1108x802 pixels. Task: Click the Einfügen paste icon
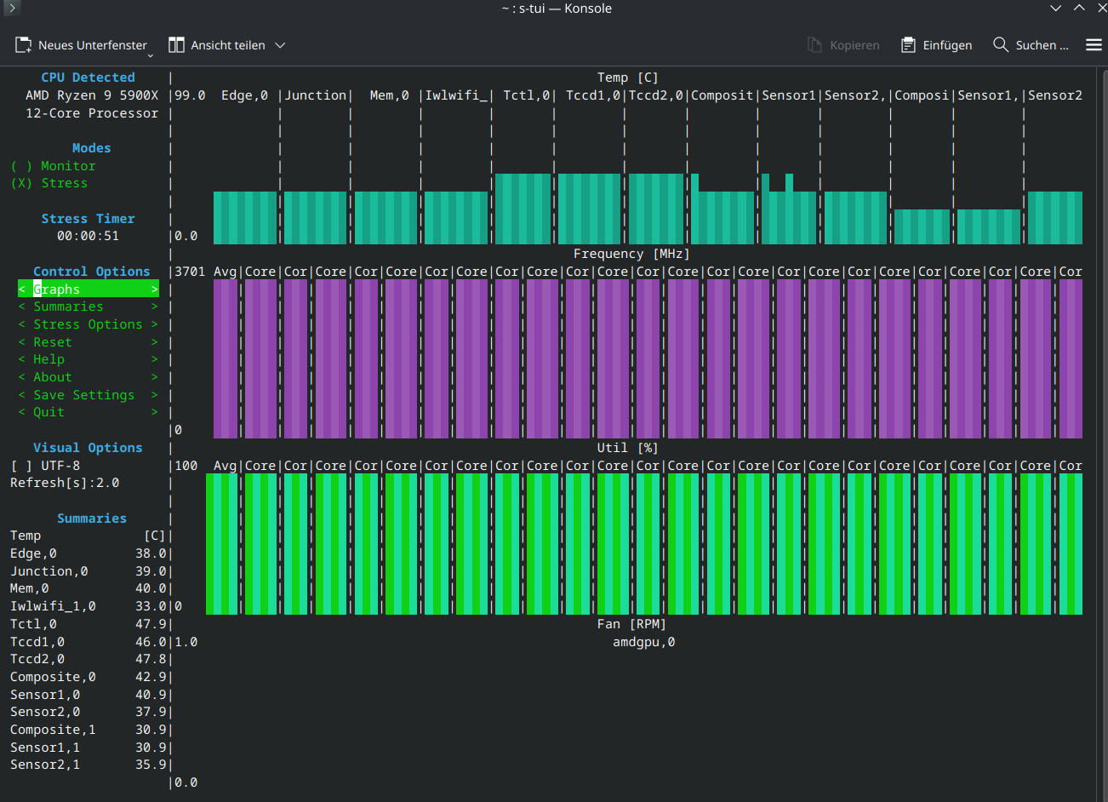[908, 45]
